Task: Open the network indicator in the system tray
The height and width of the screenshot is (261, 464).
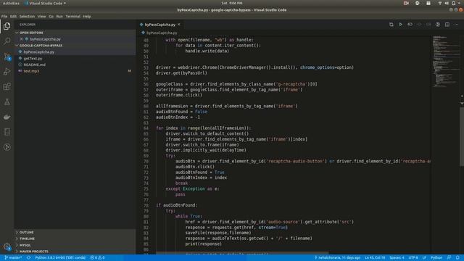Action: [440, 3]
